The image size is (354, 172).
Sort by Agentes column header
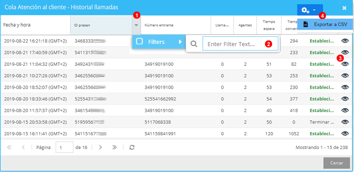point(245,25)
